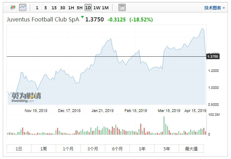Show the 1日 time range
Image resolution: width=231 pixels, height=159 pixels.
[x=19, y=149]
